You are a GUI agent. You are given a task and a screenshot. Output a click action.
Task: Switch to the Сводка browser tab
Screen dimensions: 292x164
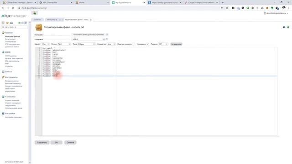tap(201, 3)
